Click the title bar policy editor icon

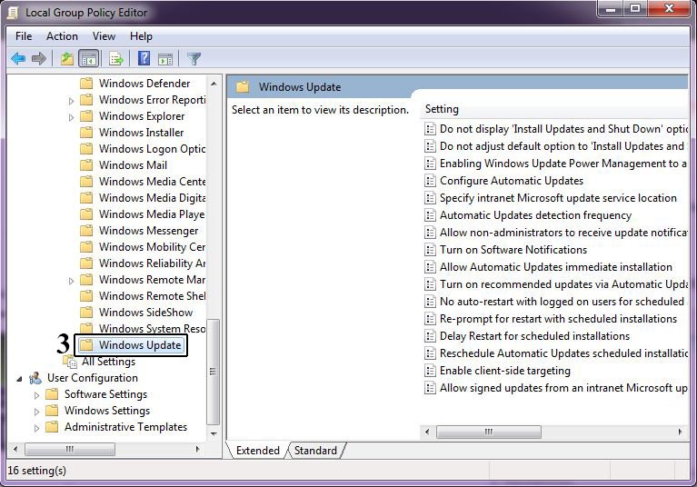click(x=12, y=13)
